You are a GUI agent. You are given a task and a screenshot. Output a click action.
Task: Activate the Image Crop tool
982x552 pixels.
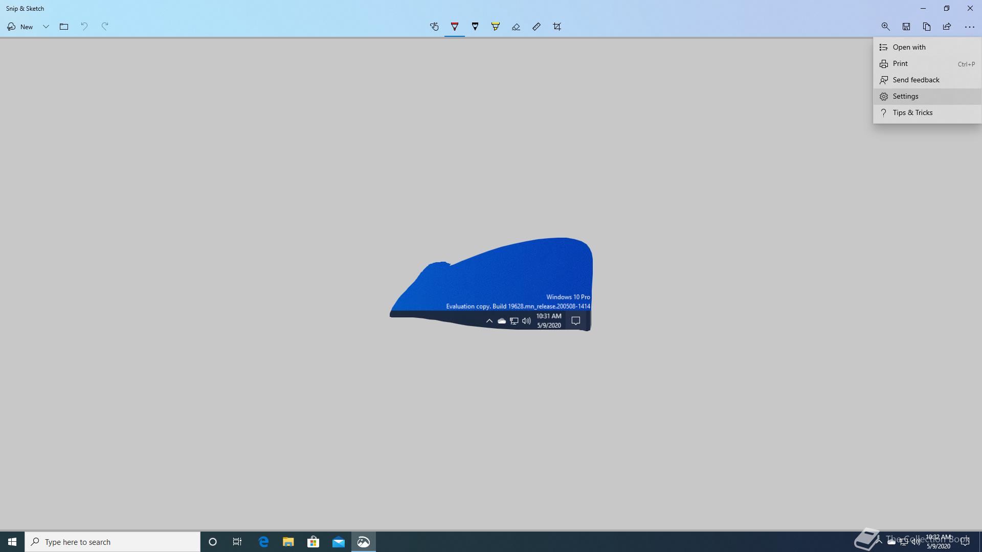click(x=557, y=27)
